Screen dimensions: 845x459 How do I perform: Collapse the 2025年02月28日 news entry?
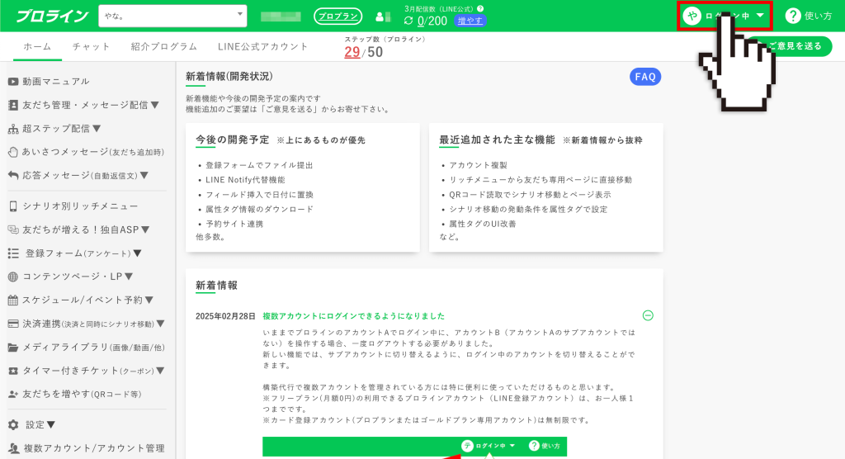tap(648, 315)
